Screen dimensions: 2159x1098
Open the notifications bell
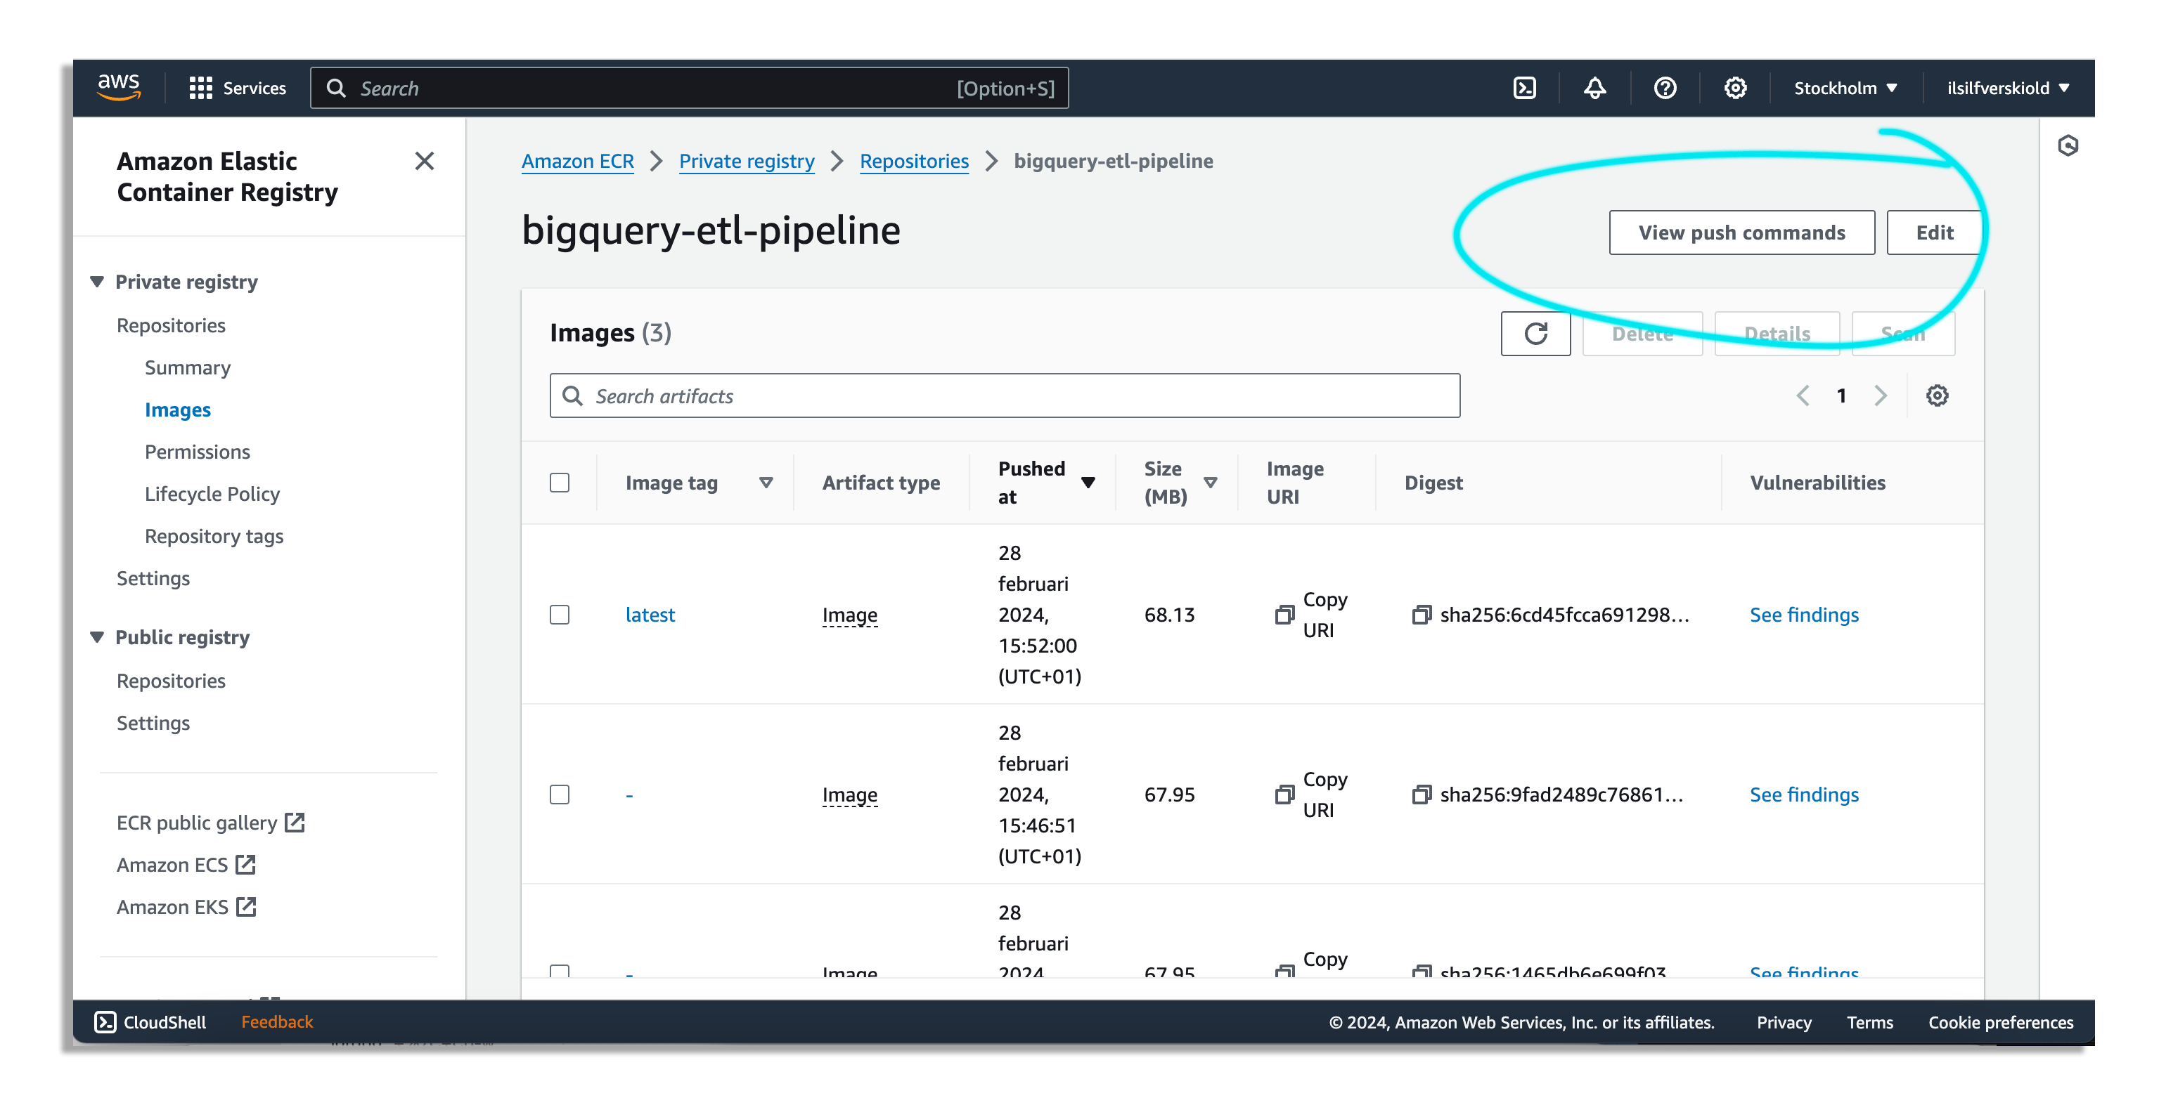(x=1595, y=88)
